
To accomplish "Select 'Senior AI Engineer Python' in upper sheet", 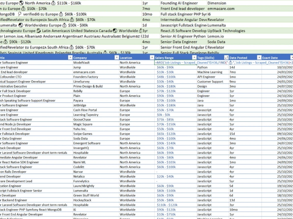I will click(183, 36).
